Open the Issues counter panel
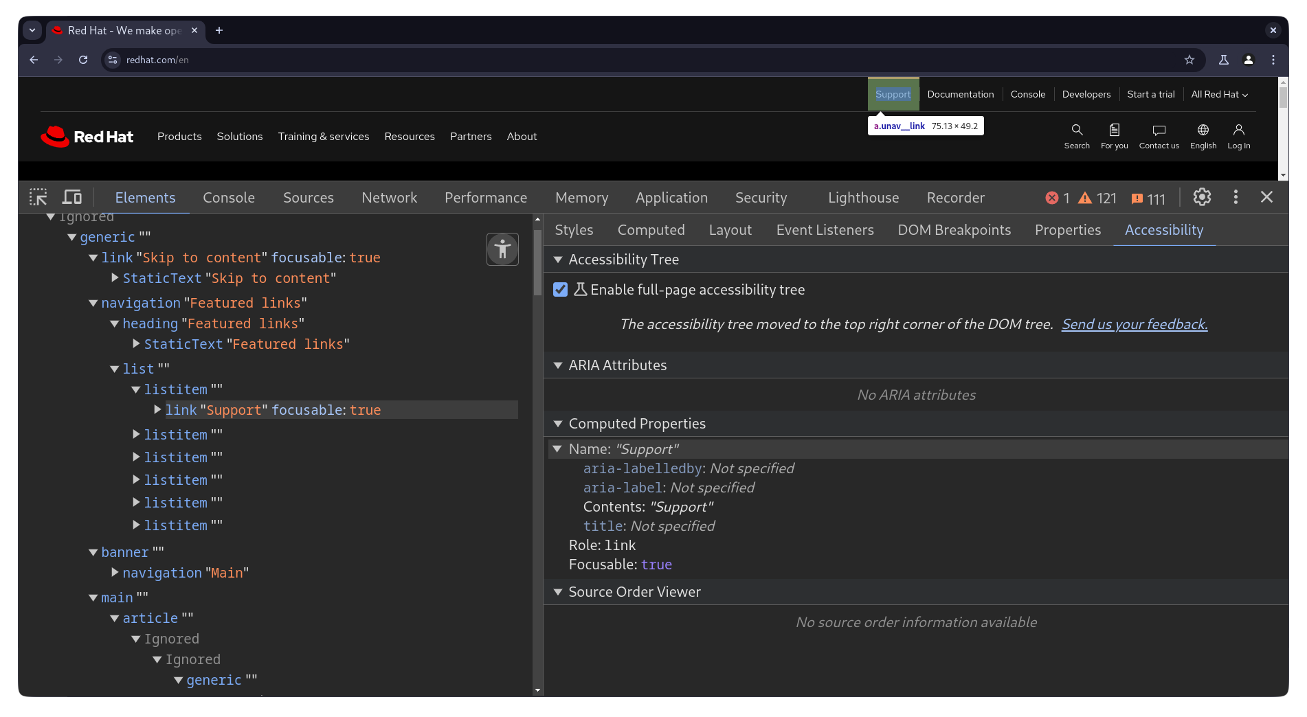Image resolution: width=1307 pixels, height=717 pixels. [1148, 198]
